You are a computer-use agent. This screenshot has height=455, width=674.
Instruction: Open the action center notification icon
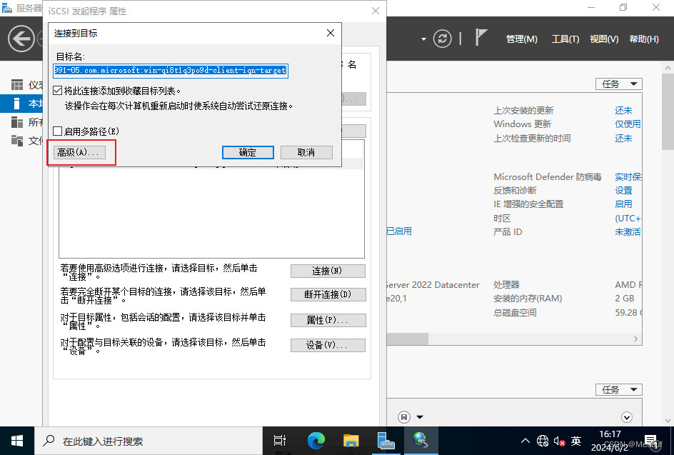click(x=652, y=441)
